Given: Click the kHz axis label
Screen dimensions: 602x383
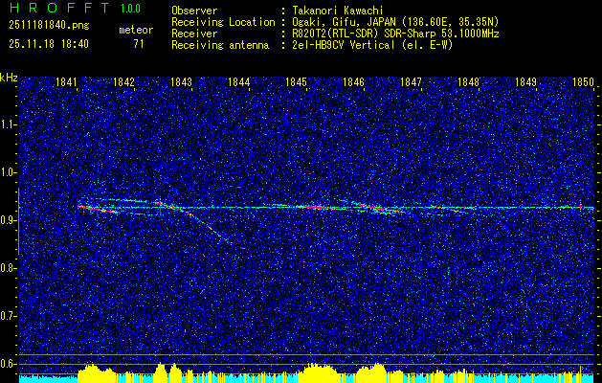Looking at the screenshot, I should (x=9, y=78).
